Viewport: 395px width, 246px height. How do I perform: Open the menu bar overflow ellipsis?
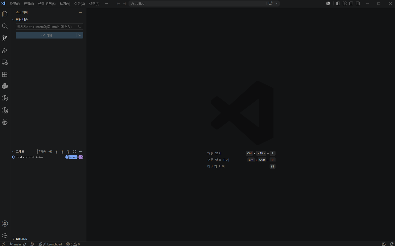click(x=106, y=4)
